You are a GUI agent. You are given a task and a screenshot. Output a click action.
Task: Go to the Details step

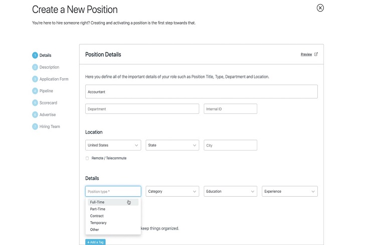coord(45,55)
